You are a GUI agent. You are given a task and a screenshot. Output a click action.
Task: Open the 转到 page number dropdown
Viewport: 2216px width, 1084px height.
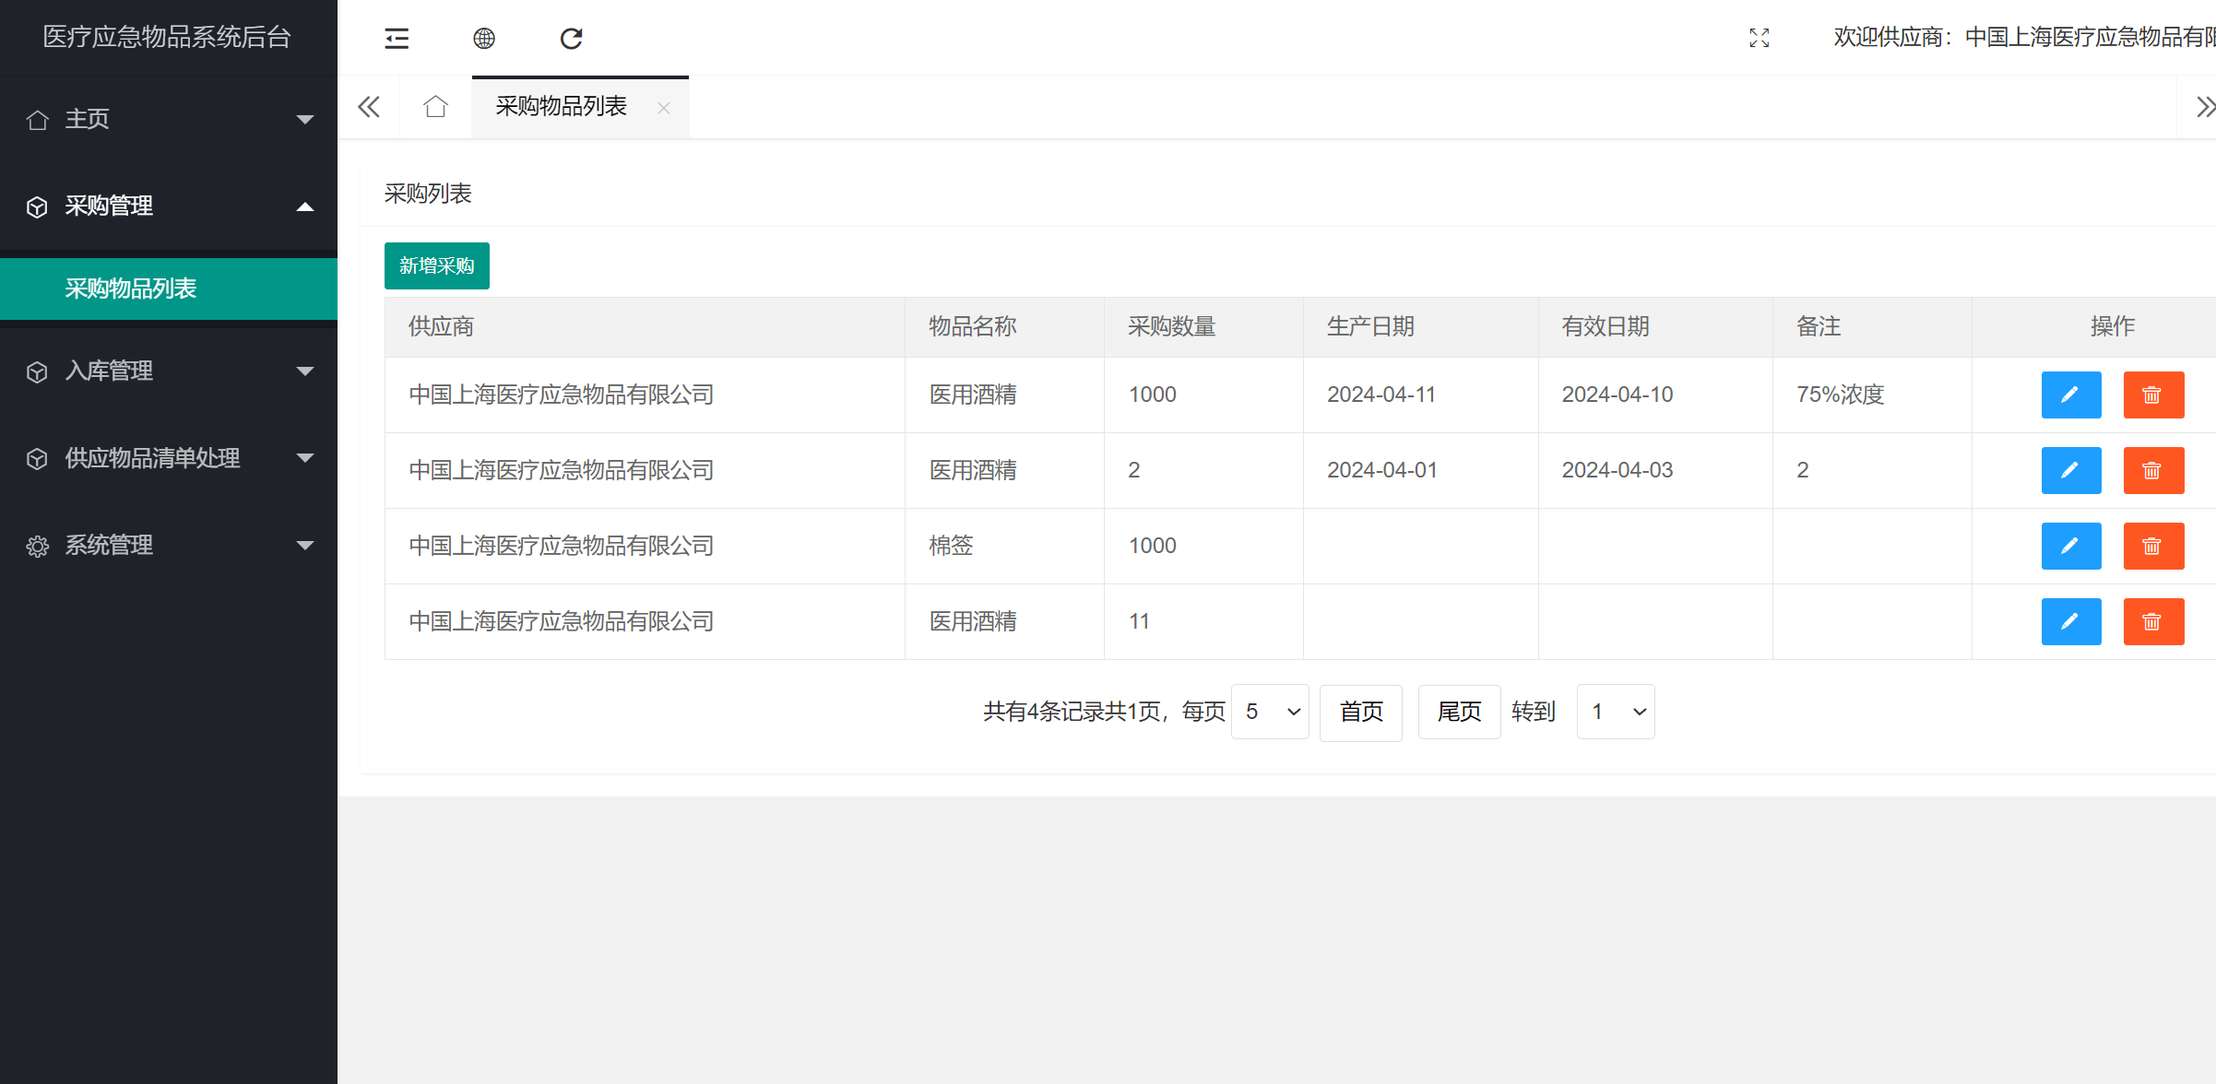coord(1616,712)
